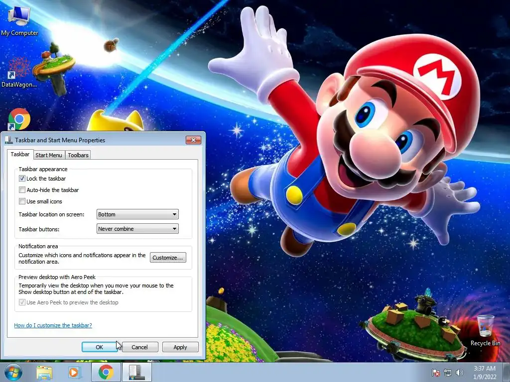The height and width of the screenshot is (382, 510).
Task: Click the Taskbar appearance group label
Action: pos(43,169)
